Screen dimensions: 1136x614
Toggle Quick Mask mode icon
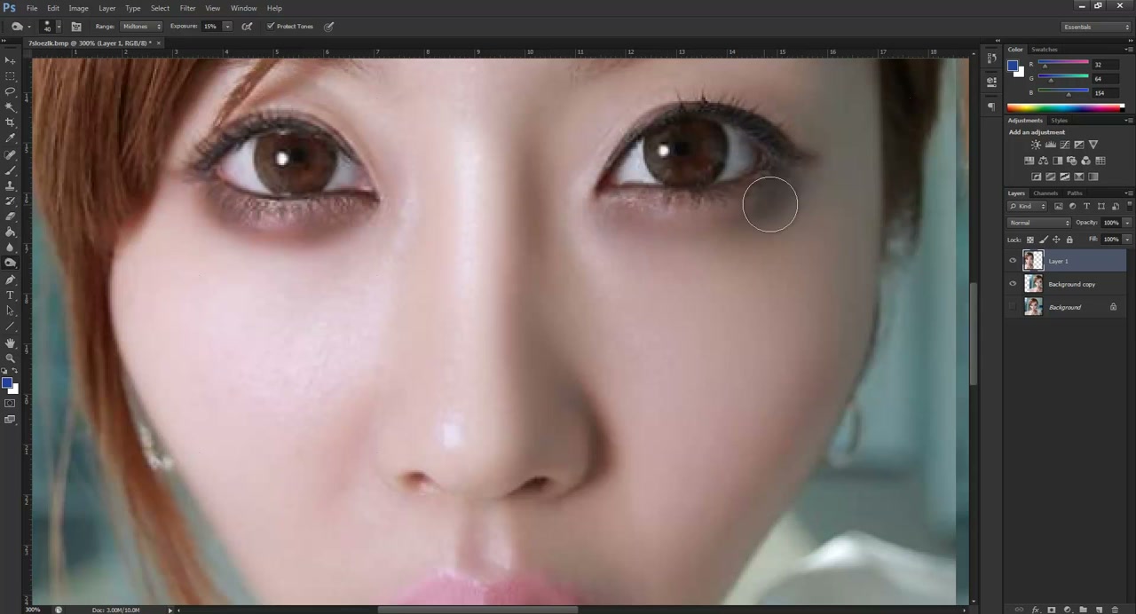click(x=11, y=404)
